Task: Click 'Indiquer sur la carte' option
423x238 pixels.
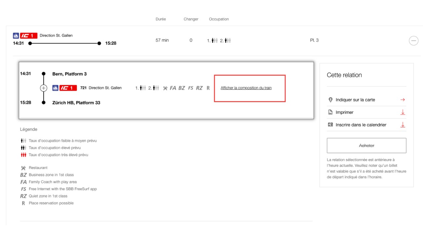Action: (x=355, y=100)
